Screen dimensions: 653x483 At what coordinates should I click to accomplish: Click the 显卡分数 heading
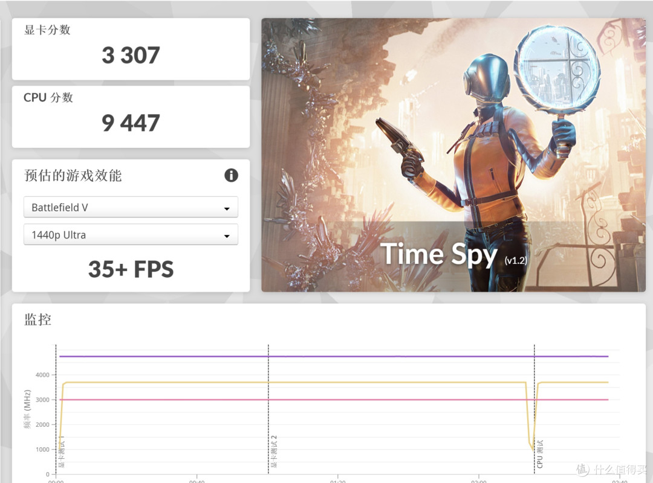47,30
